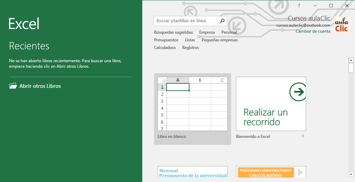The width and height of the screenshot is (355, 182).
Task: Click the Cursos aulaClic account name
Action: tap(309, 18)
